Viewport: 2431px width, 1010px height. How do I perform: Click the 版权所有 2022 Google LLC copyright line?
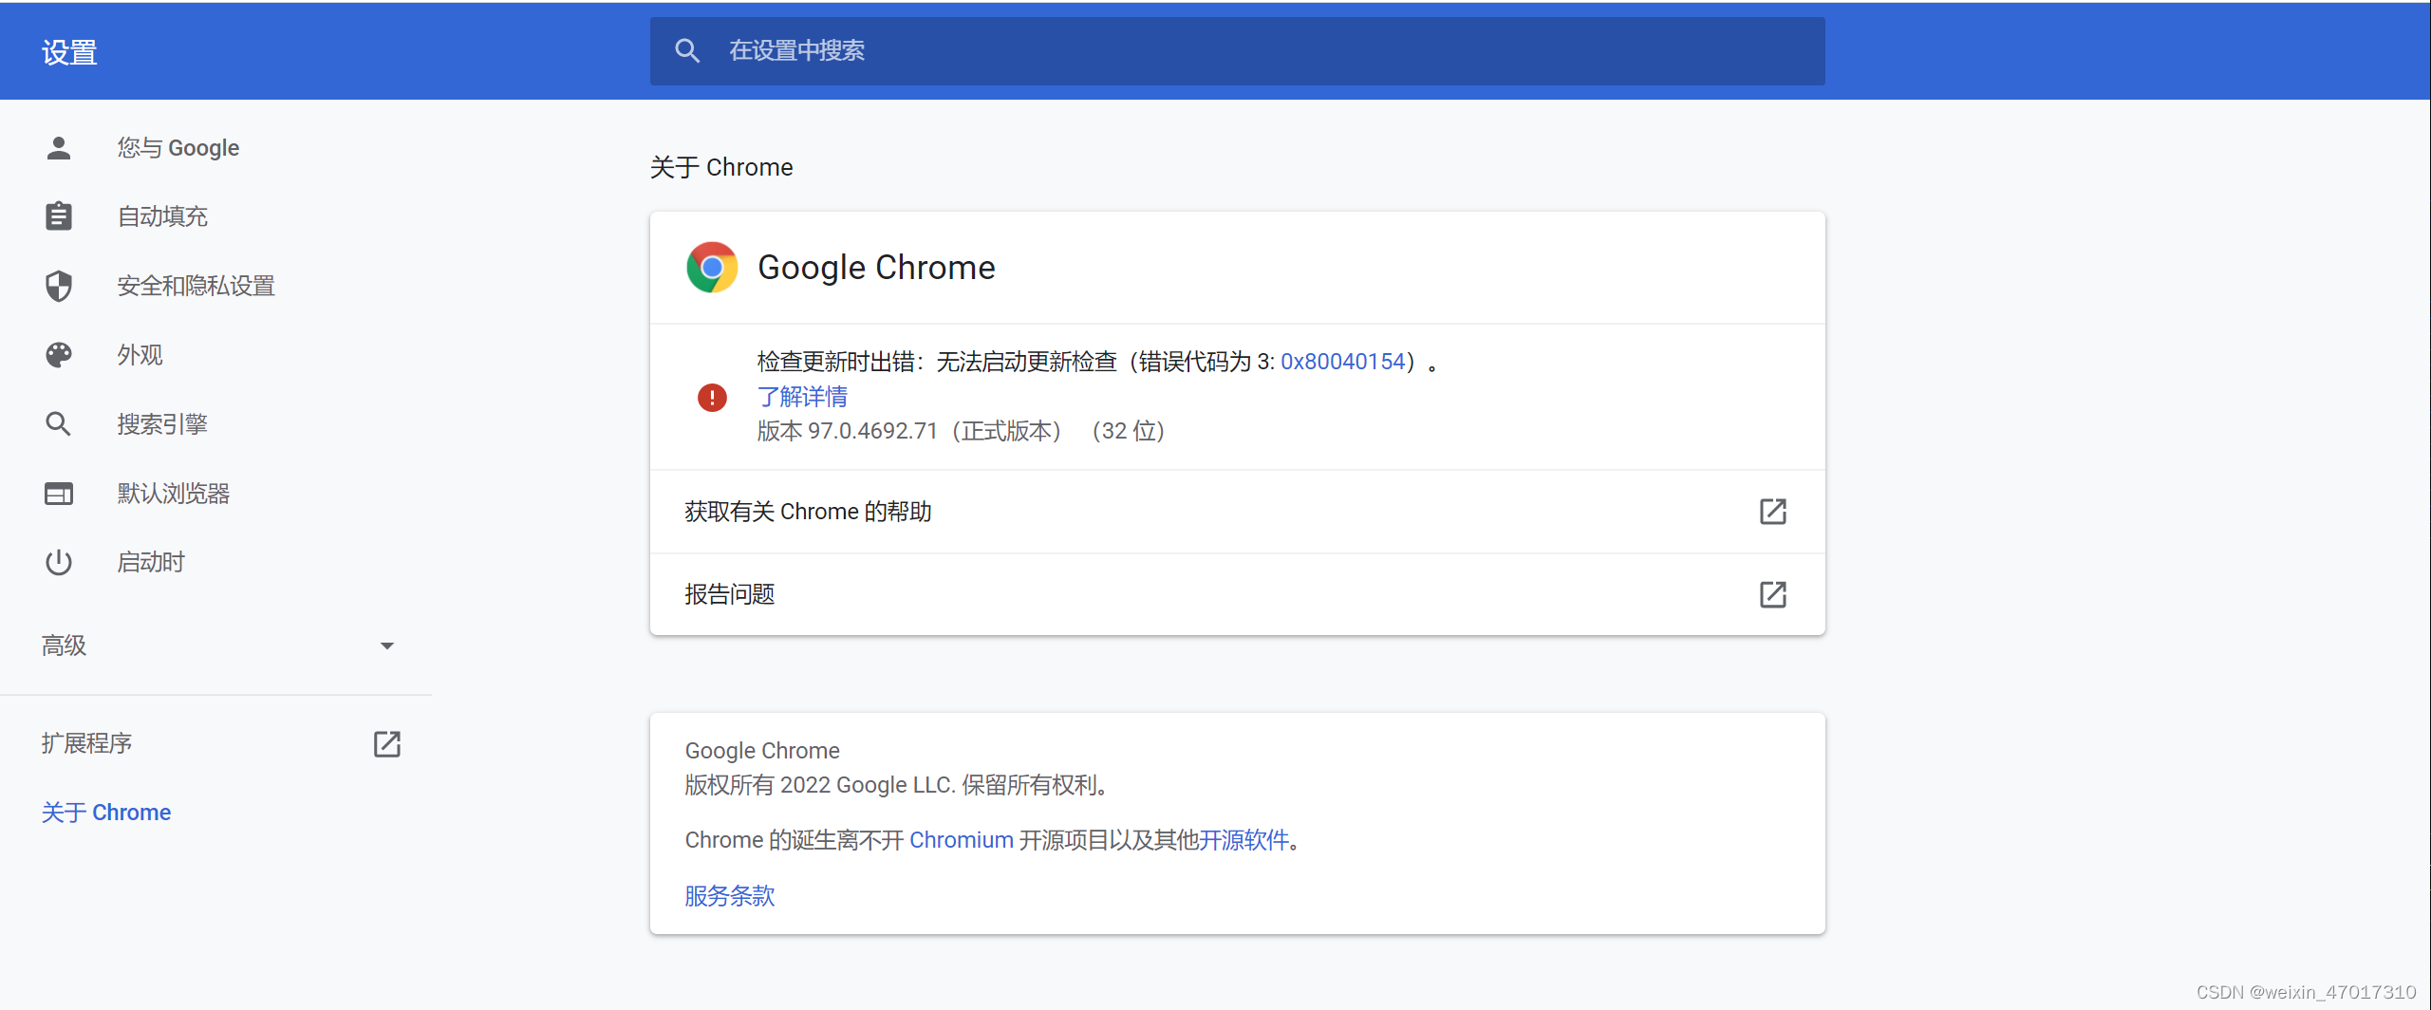[898, 785]
